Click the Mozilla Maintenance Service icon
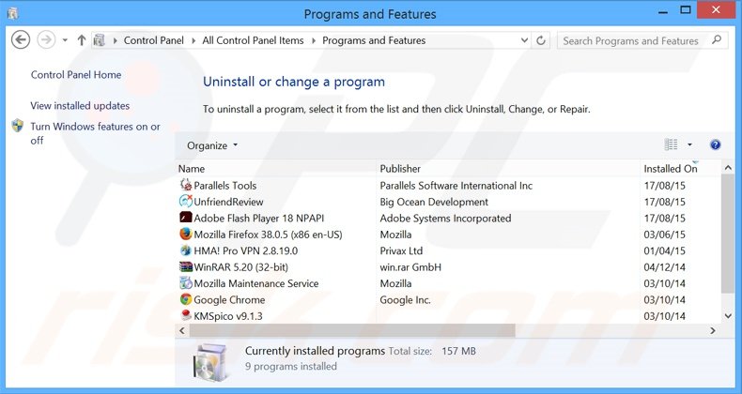Image resolution: width=742 pixels, height=394 pixels. click(186, 283)
